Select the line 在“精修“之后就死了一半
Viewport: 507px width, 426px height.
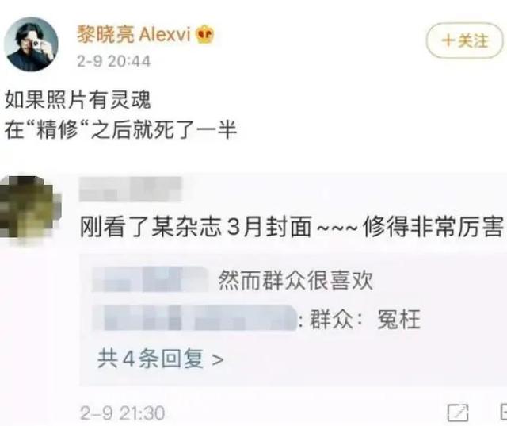pyautogui.click(x=120, y=130)
